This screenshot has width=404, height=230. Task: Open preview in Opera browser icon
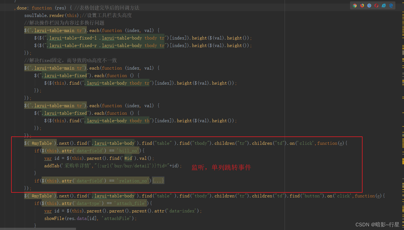(x=376, y=6)
